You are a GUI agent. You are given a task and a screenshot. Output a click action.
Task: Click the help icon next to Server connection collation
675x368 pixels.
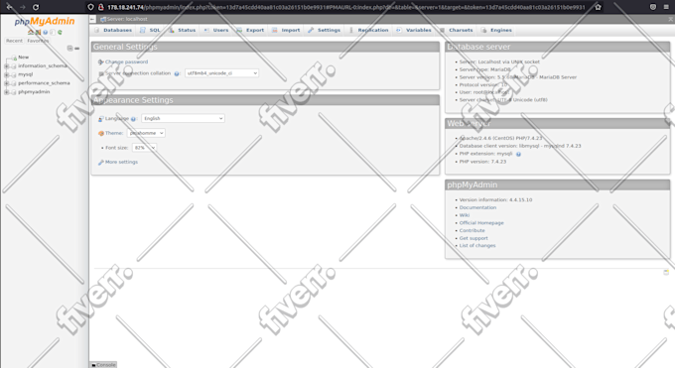click(177, 73)
